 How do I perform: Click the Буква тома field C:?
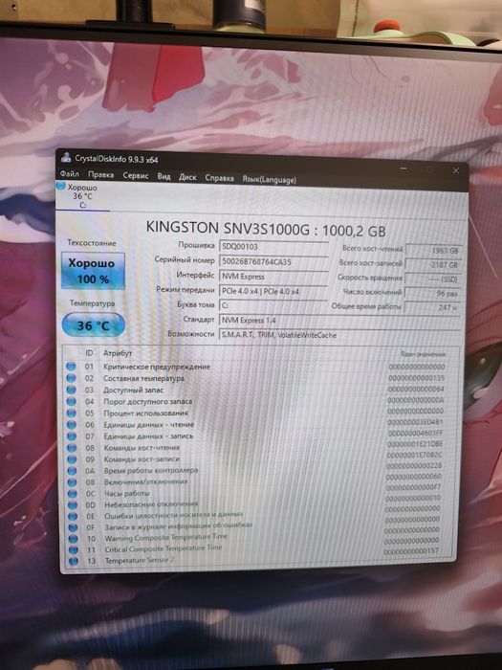273,305
